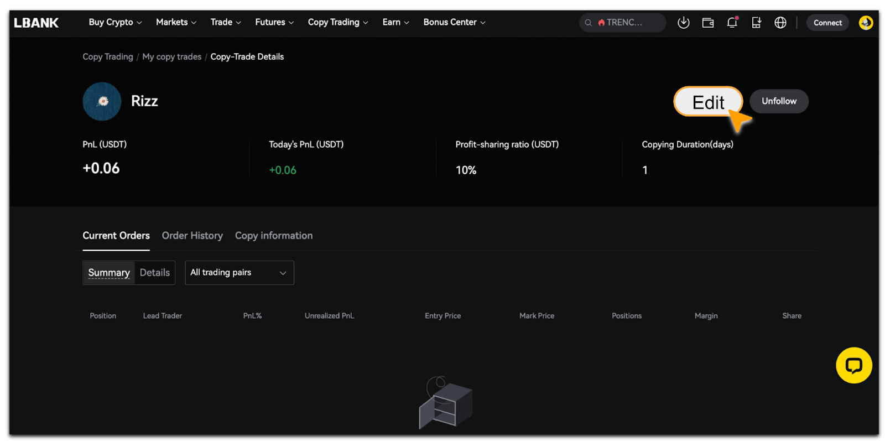This screenshot has width=885, height=441.
Task: Select the Summary view toggle
Action: [x=109, y=273]
